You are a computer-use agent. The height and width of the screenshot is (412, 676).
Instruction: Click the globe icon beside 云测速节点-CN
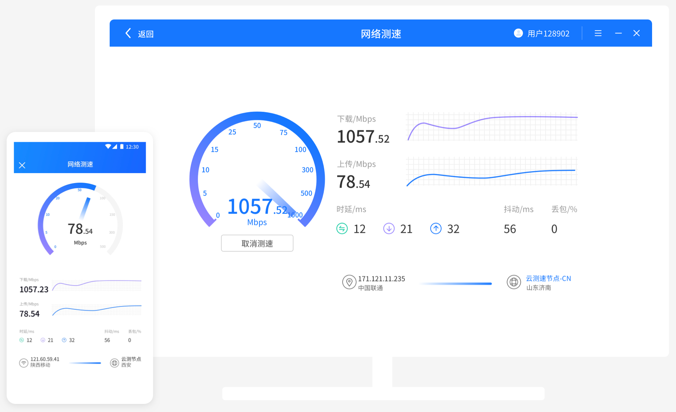point(514,282)
